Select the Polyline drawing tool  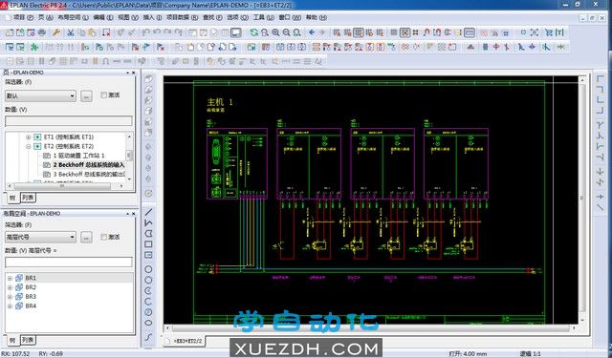click(148, 222)
